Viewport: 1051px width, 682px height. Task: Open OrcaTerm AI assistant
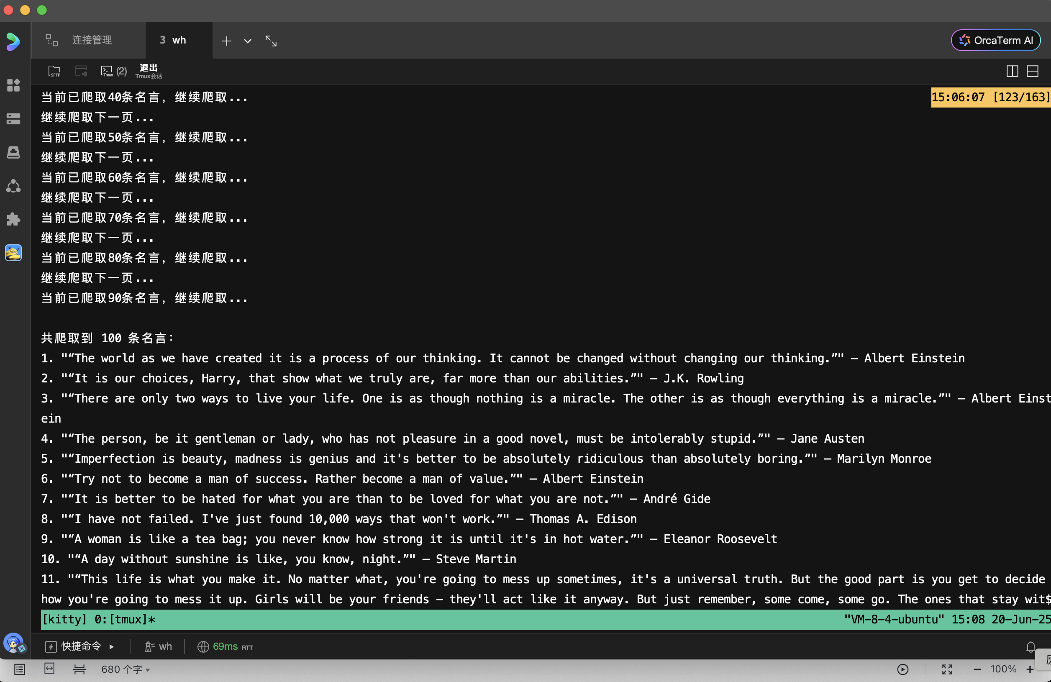point(995,40)
